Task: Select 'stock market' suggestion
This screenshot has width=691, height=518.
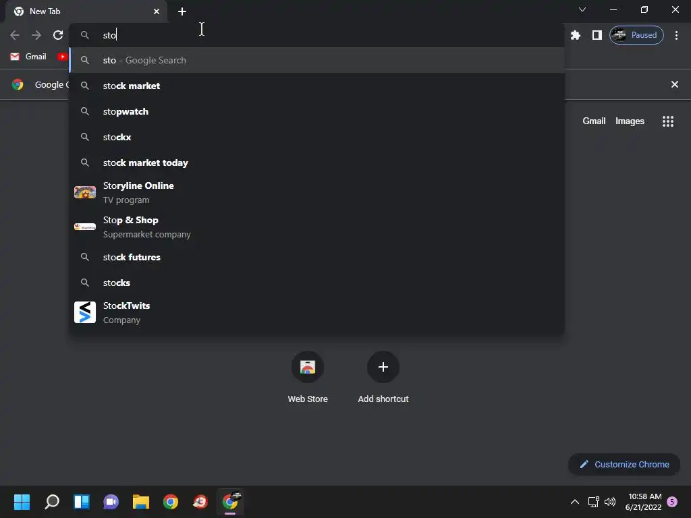Action: click(317, 86)
